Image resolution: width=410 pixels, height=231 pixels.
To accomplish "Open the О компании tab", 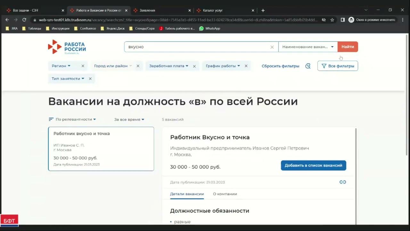I will coord(225,194).
